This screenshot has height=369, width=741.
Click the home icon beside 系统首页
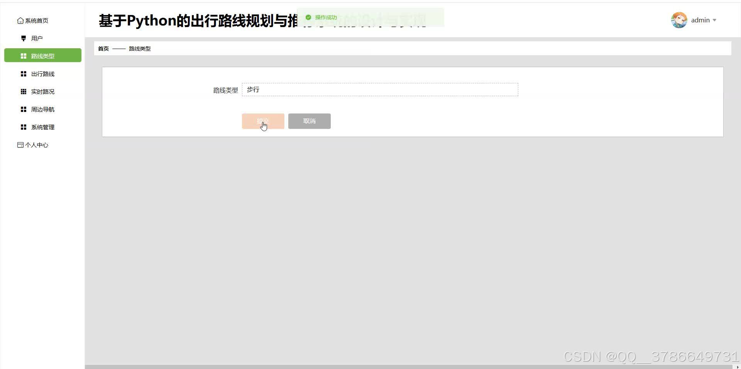[20, 20]
